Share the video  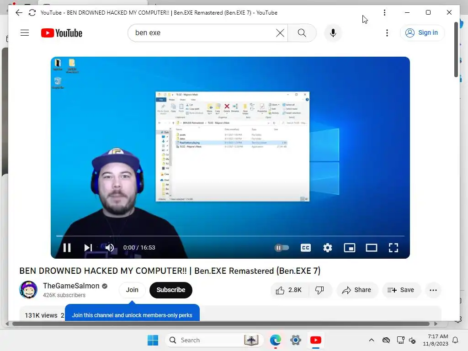click(356, 290)
